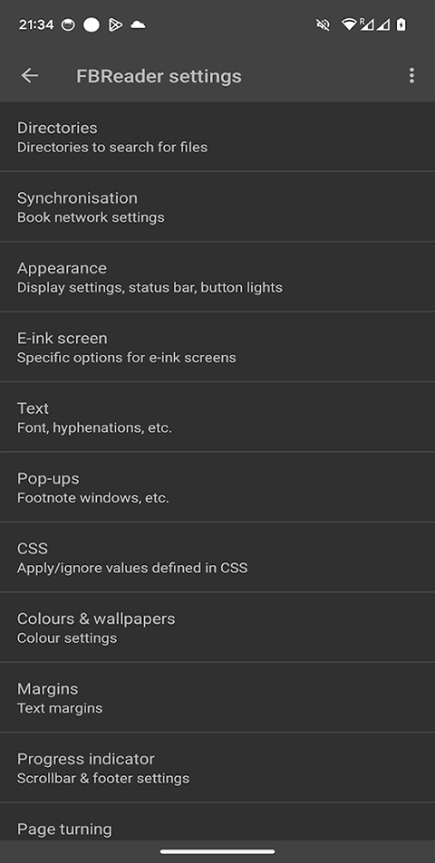This screenshot has width=435, height=863.
Task: Tap the muted sound status icon
Action: (x=323, y=24)
